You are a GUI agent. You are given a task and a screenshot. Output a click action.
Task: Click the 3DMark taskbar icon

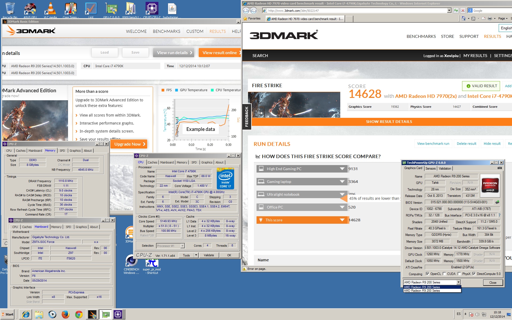click(x=92, y=314)
